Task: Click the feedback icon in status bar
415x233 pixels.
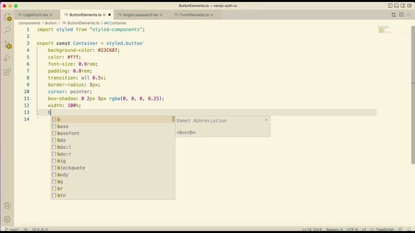Action: click(401, 229)
